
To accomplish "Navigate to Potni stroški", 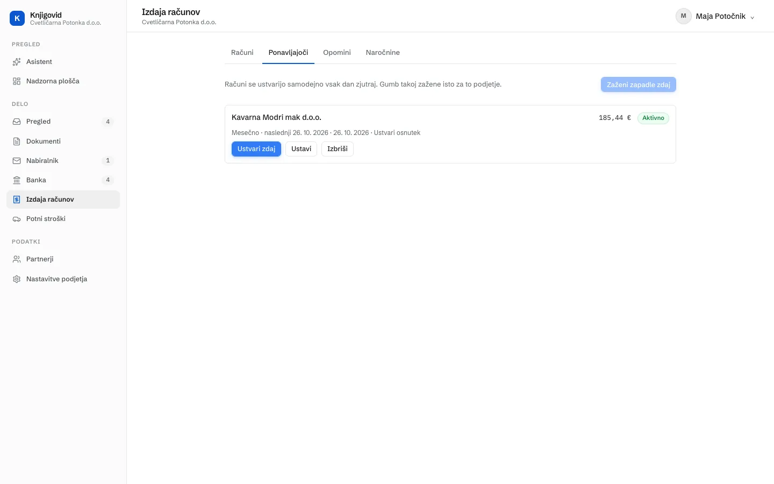I will pos(63,219).
